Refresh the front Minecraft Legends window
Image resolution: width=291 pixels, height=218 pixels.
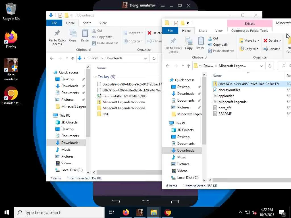[x=270, y=66]
